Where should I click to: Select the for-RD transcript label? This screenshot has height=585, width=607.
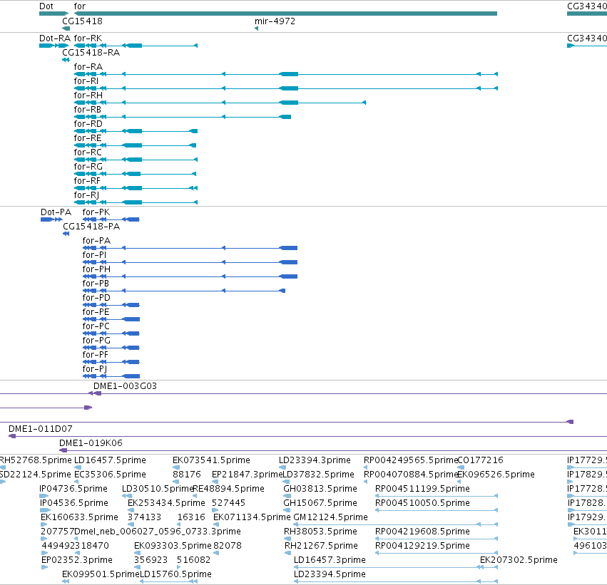point(88,124)
